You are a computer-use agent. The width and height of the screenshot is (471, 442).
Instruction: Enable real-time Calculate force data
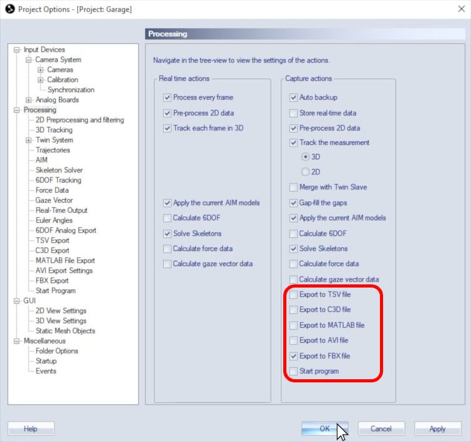pyautogui.click(x=167, y=249)
